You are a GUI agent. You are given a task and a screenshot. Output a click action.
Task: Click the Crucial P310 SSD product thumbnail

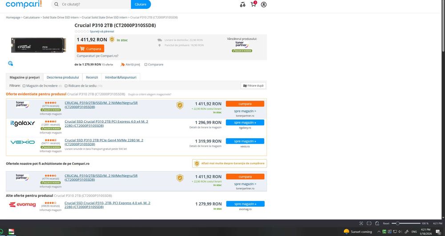tap(38, 45)
